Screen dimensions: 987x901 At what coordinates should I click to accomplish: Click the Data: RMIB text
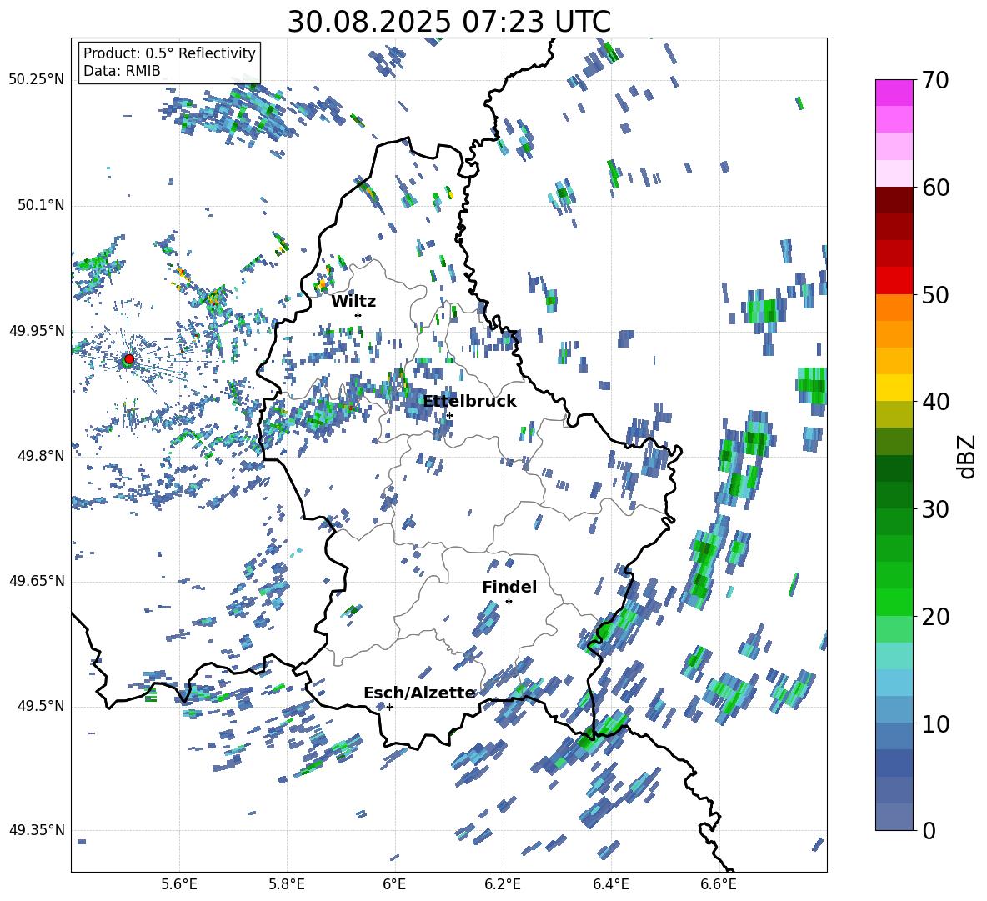click(x=122, y=71)
